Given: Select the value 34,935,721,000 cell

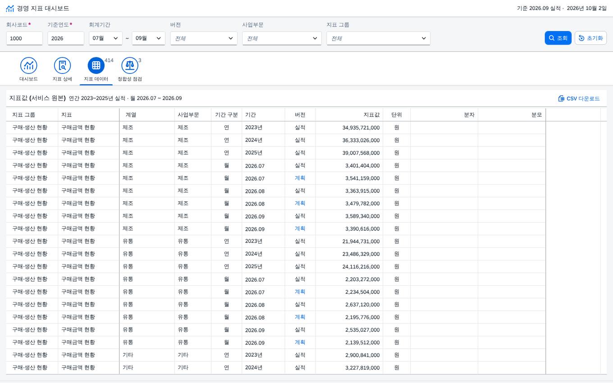Looking at the screenshot, I should [349, 128].
